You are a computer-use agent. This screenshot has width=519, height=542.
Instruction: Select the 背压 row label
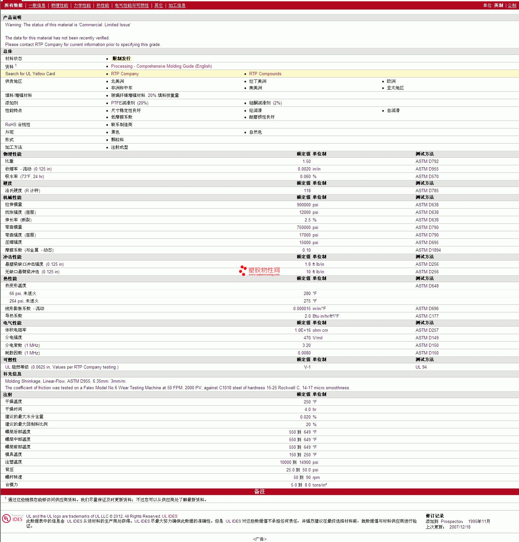(9, 469)
